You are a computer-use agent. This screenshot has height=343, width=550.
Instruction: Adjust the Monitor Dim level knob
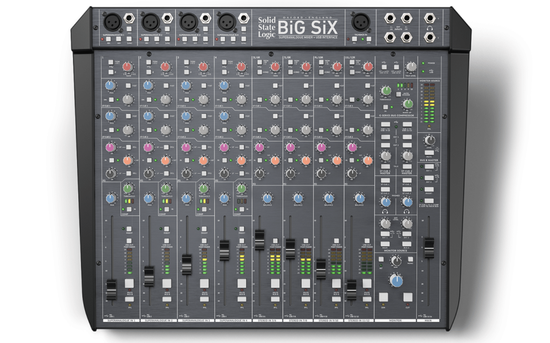[396, 261]
